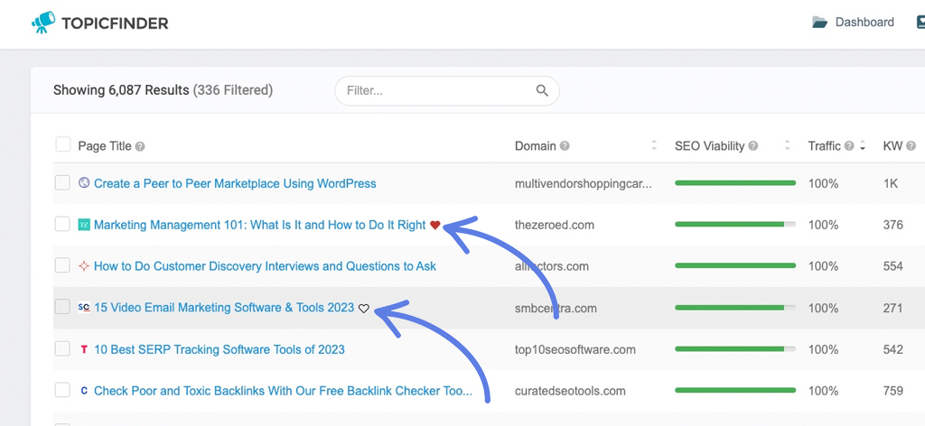The height and width of the screenshot is (426, 925).
Task: Check the Peer to Peer Marketplace row
Action: point(62,182)
